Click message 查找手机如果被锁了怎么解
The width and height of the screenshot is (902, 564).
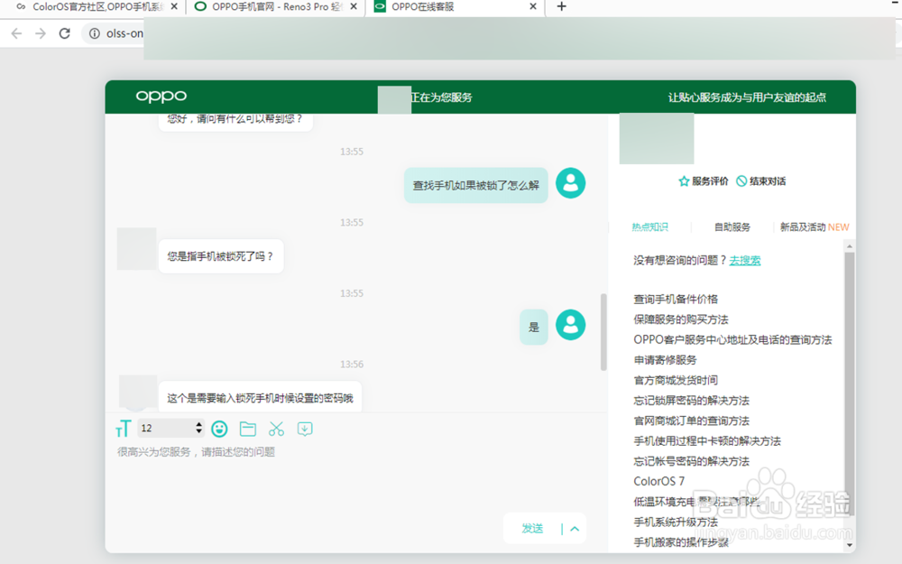coord(475,185)
